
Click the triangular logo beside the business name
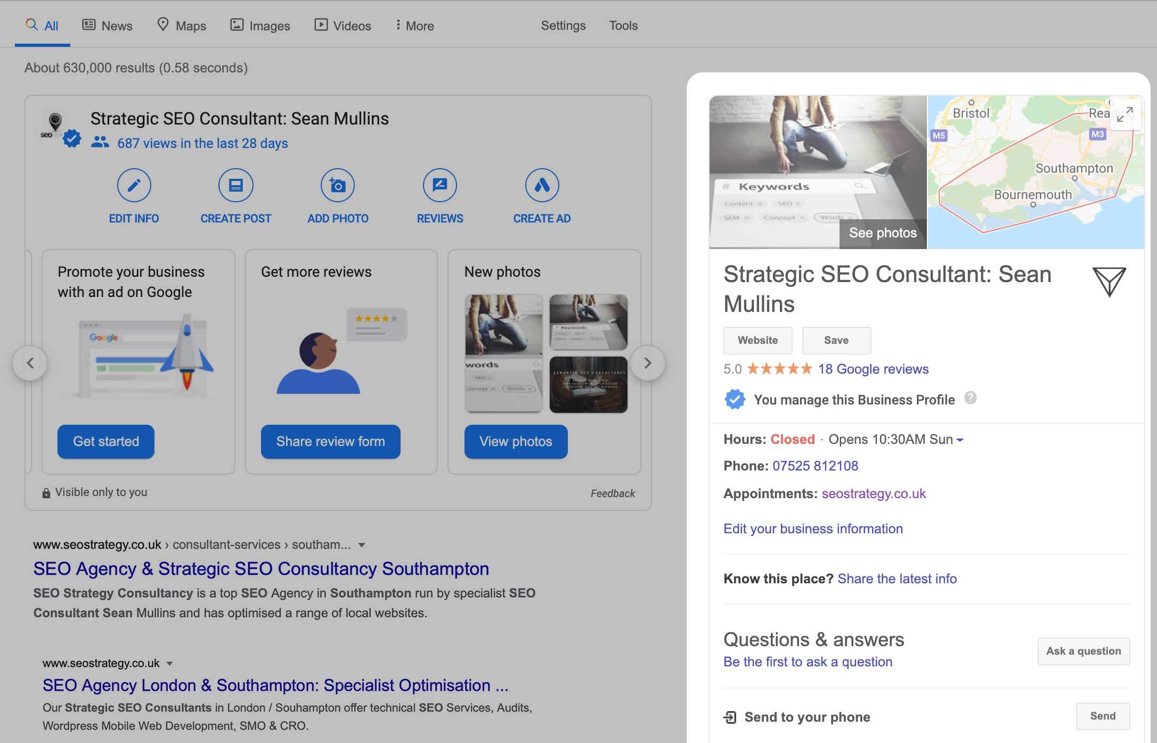click(1109, 282)
